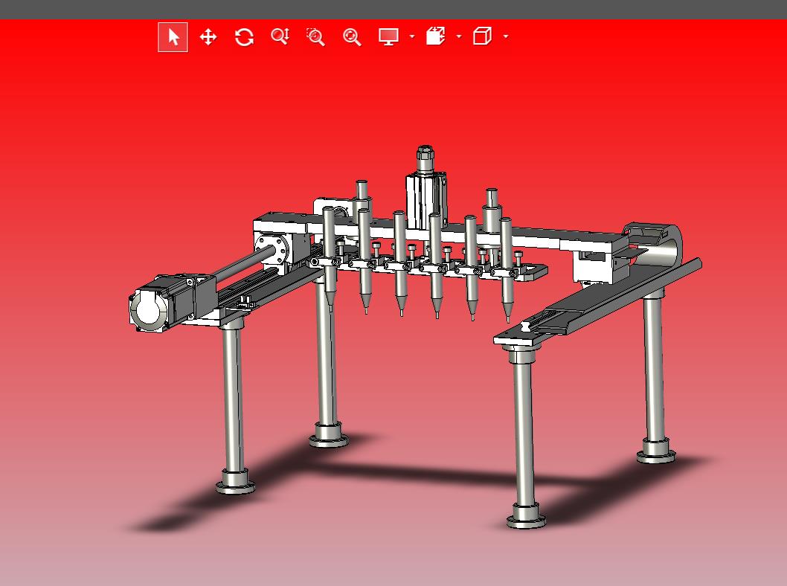The image size is (787, 586).
Task: Open the monitor display style icon
Action: 388,36
